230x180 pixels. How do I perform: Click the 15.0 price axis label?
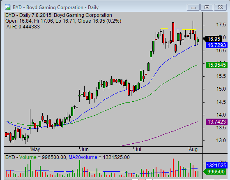click(x=221, y=89)
